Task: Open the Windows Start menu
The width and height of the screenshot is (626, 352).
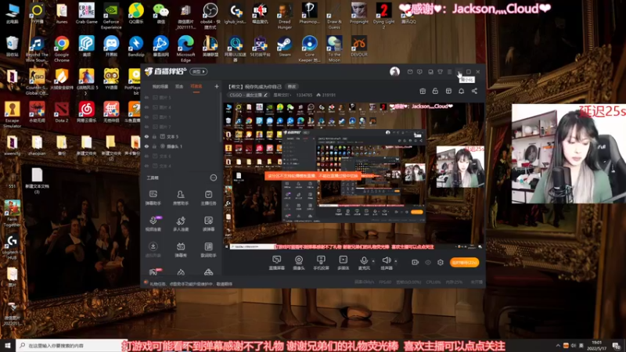Action: pyautogui.click(x=8, y=345)
